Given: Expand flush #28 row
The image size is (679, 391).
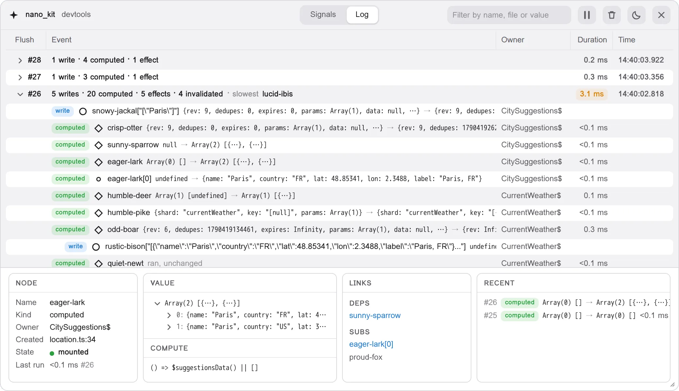Looking at the screenshot, I should pyautogui.click(x=20, y=60).
